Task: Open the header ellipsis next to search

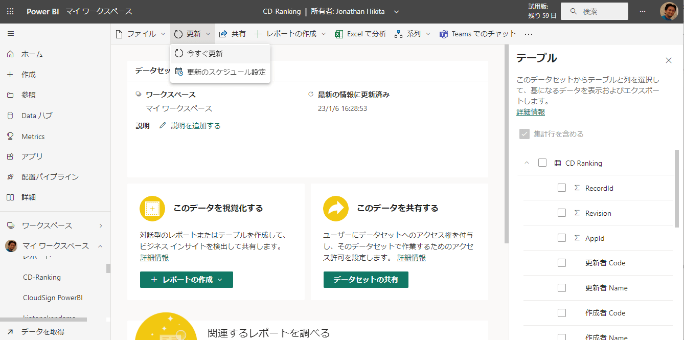Action: 643,11
